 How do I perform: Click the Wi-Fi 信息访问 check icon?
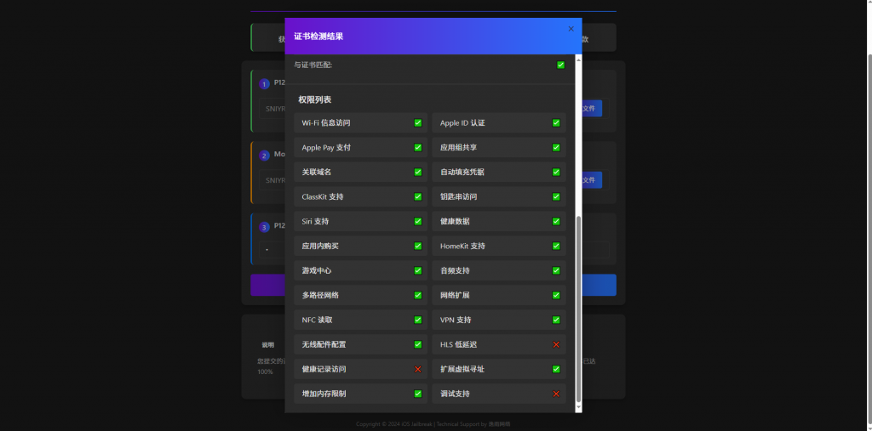tap(417, 122)
